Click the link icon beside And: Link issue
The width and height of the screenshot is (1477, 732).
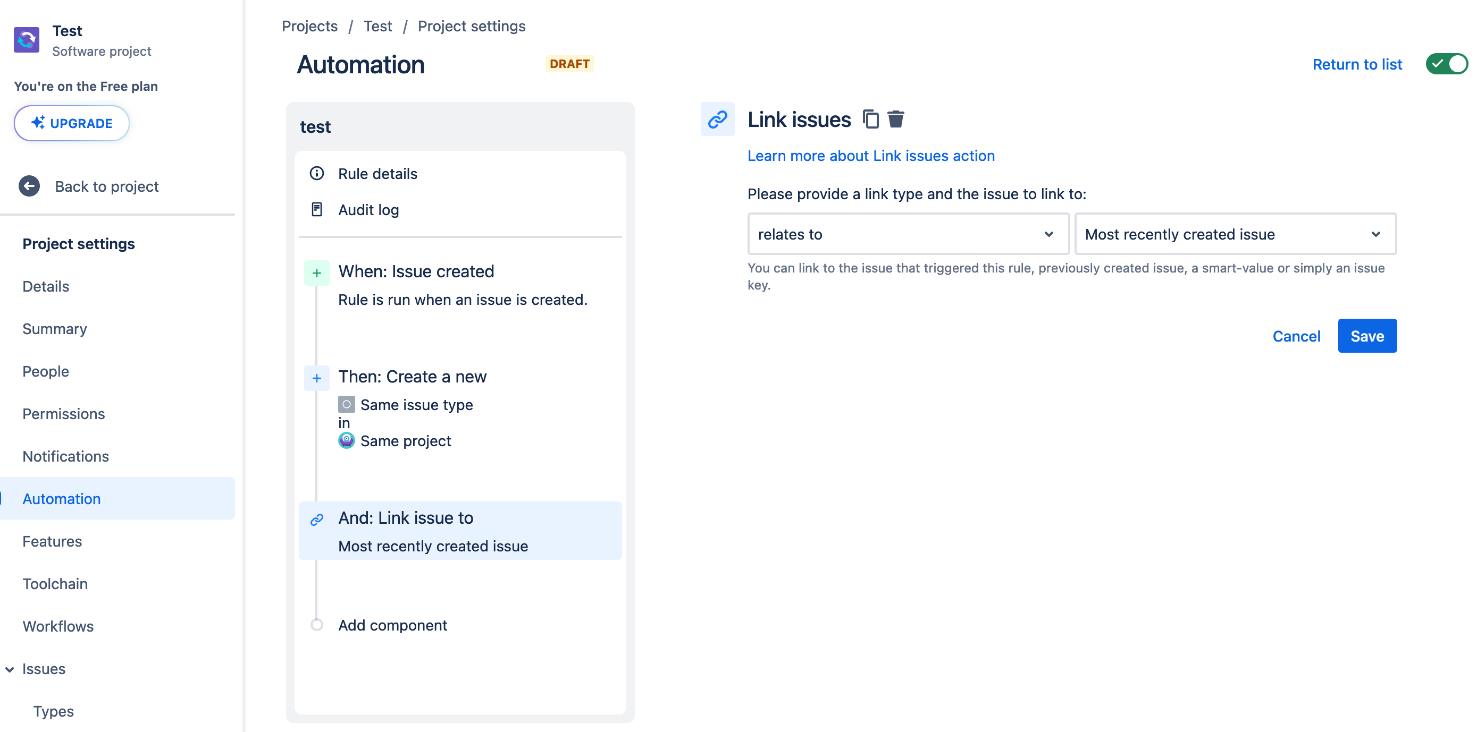pos(316,520)
